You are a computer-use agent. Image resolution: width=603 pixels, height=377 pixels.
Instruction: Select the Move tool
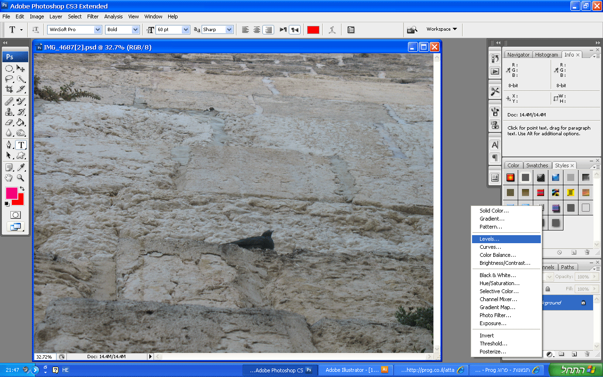[x=21, y=68]
